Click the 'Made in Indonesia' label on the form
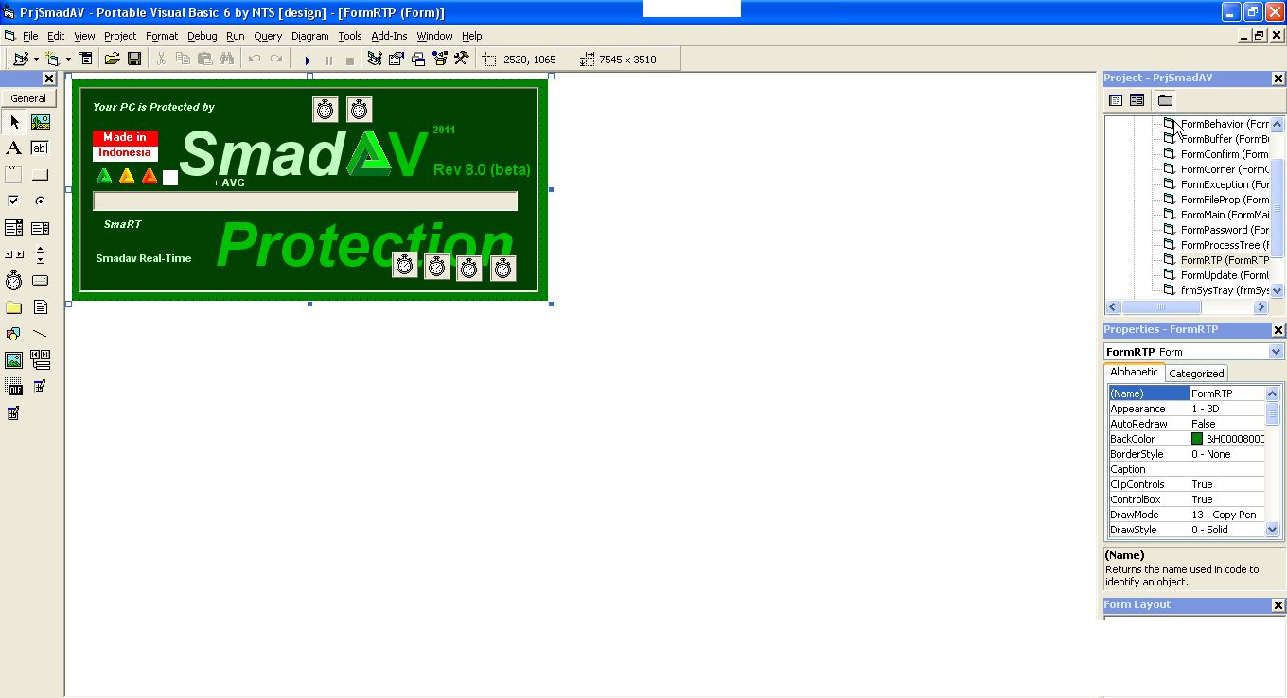This screenshot has width=1287, height=698. coord(125,145)
